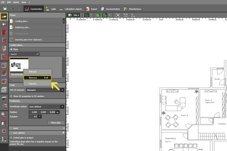This screenshot has width=227, height=151.
Task: Click the Loading plan icon
Action: (x=12, y=21)
